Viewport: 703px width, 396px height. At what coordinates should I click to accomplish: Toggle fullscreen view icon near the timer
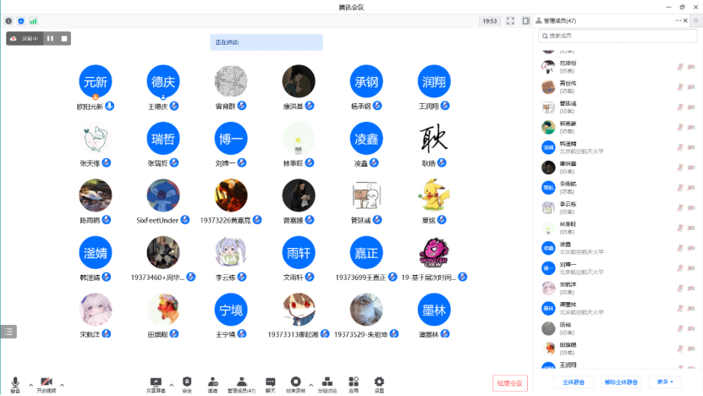coord(510,20)
